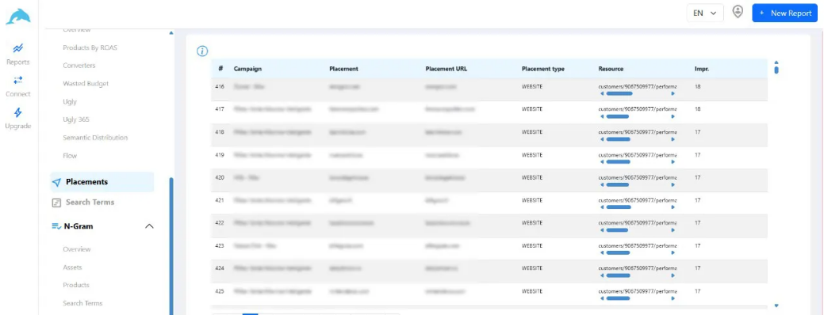Image resolution: width=824 pixels, height=326 pixels.
Task: Click row number 425
Action: tap(220, 291)
